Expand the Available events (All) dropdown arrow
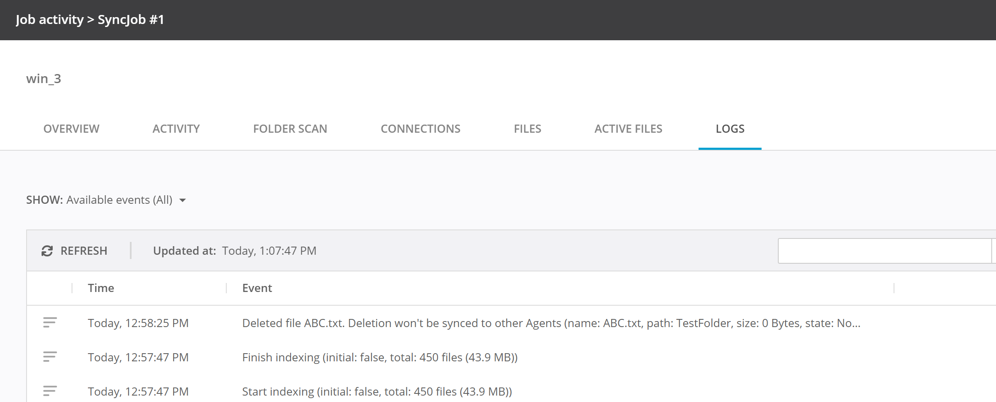 183,200
